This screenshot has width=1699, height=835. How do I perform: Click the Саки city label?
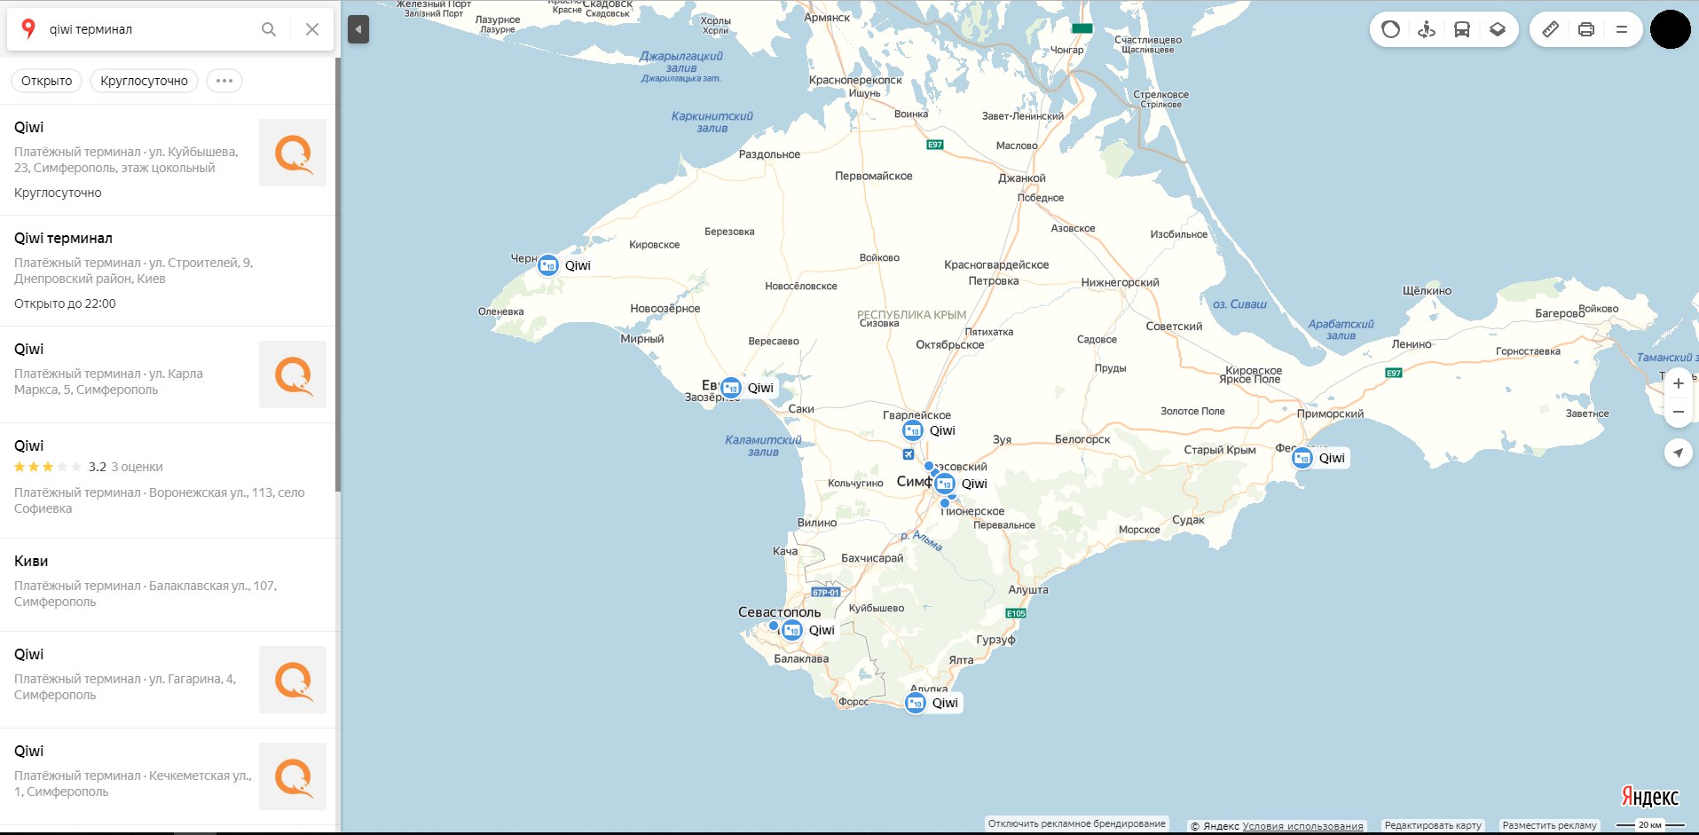pyautogui.click(x=801, y=409)
